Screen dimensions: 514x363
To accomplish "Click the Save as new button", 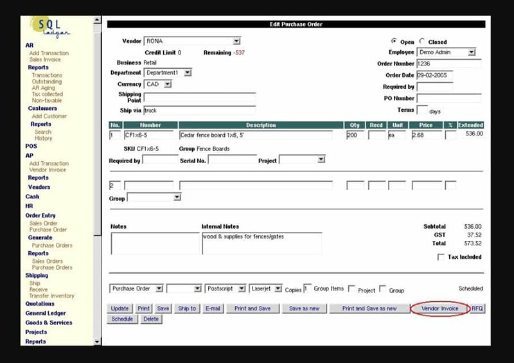I will coord(304,308).
